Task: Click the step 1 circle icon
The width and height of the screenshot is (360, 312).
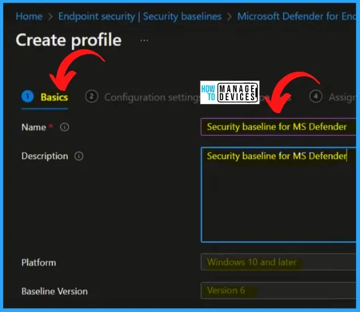Action: click(x=27, y=96)
